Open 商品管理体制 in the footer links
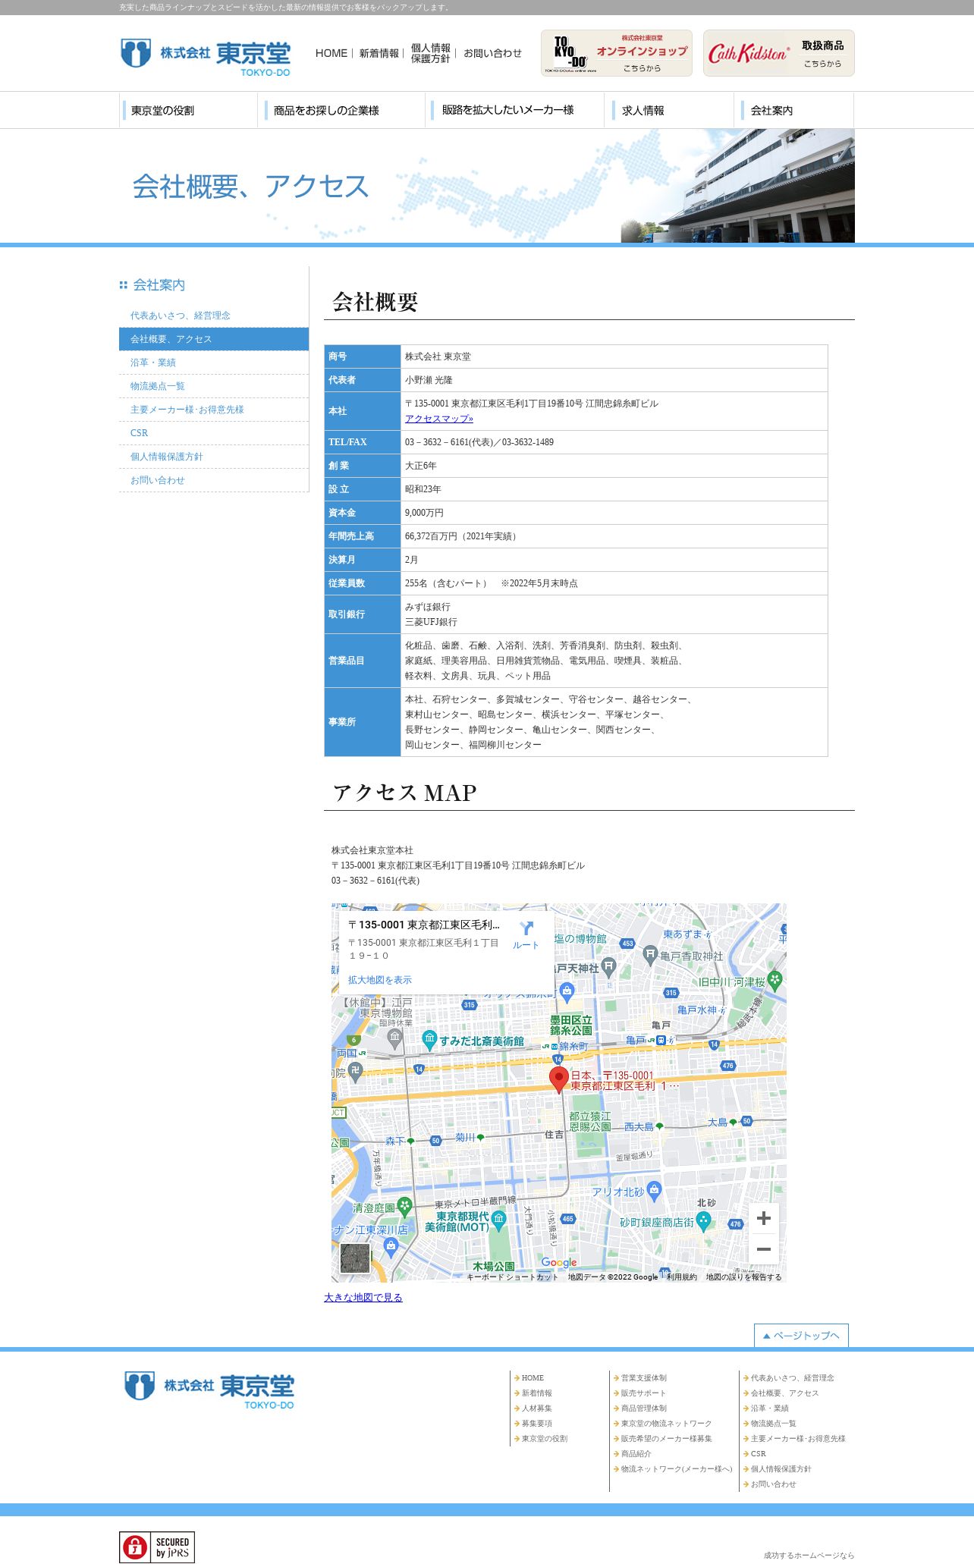 tap(644, 1409)
